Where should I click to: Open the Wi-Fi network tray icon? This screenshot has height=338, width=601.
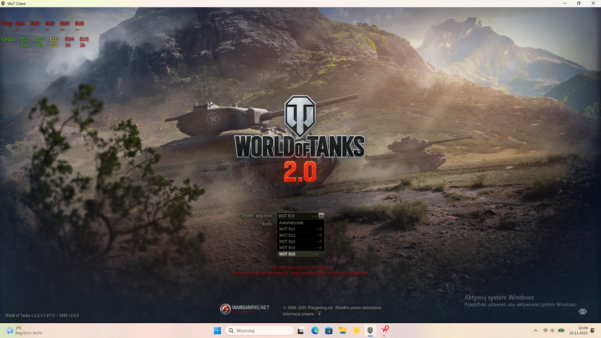[x=545, y=330]
